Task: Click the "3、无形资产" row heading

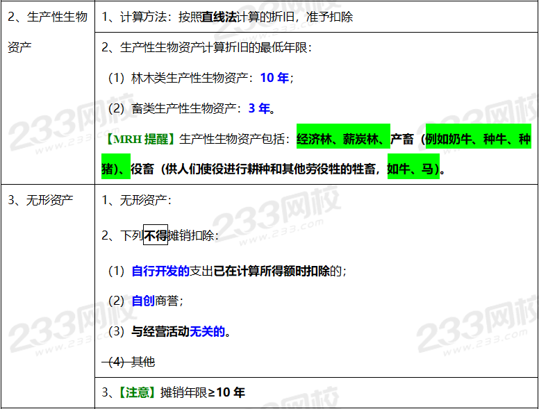Action: coord(41,201)
